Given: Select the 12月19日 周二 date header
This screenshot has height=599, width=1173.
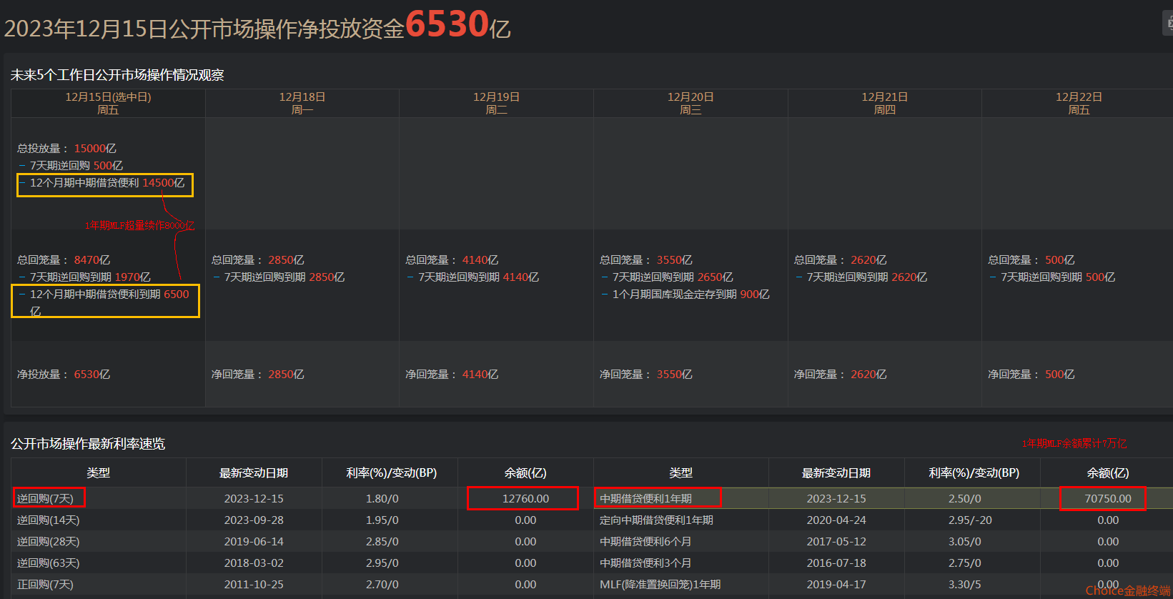Looking at the screenshot, I should pos(496,103).
